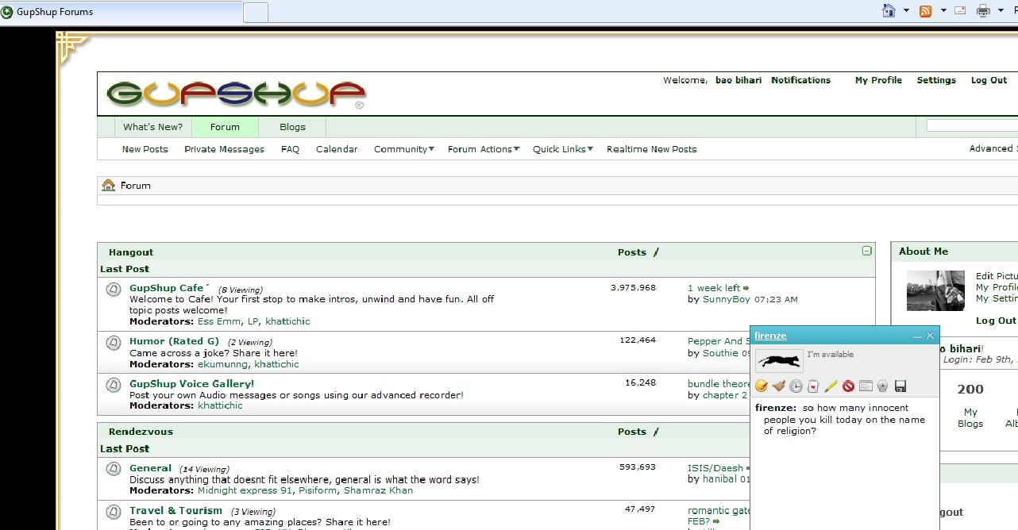Click Private Messages in the navigation bar
This screenshot has width=1018, height=530.
224,149
